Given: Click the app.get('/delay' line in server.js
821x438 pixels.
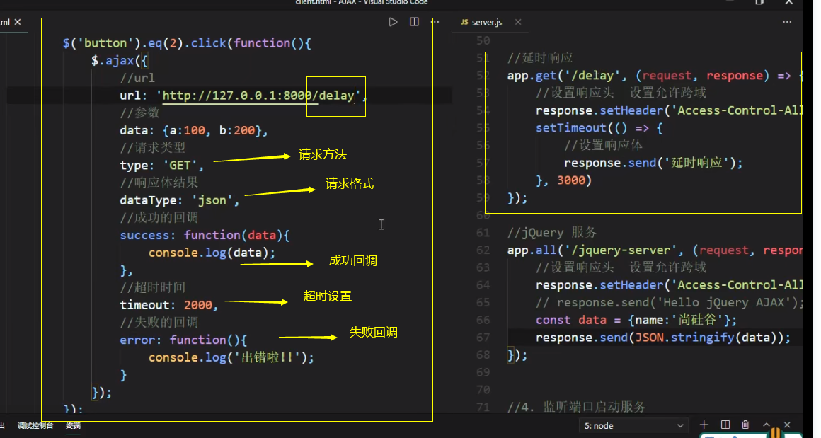Looking at the screenshot, I should click(655, 75).
